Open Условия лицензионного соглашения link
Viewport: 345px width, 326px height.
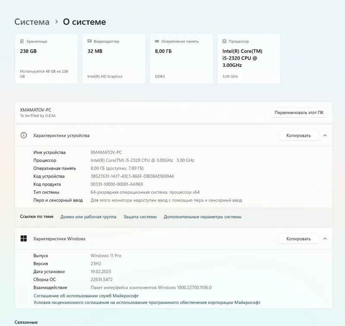click(x=147, y=302)
